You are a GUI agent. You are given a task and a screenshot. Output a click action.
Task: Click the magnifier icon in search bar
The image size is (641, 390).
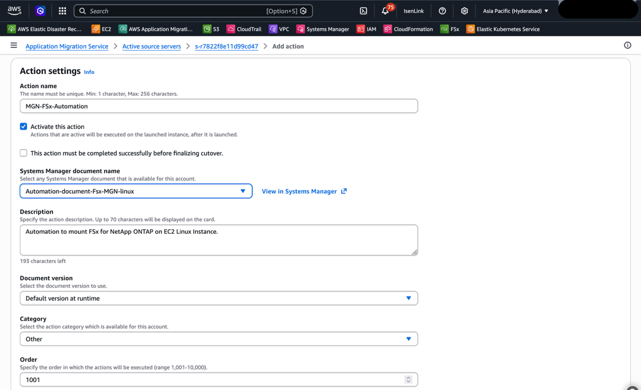83,11
